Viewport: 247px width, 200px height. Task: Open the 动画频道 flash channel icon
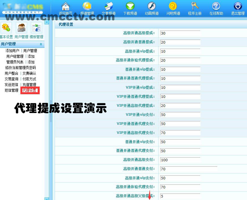pos(152,6)
